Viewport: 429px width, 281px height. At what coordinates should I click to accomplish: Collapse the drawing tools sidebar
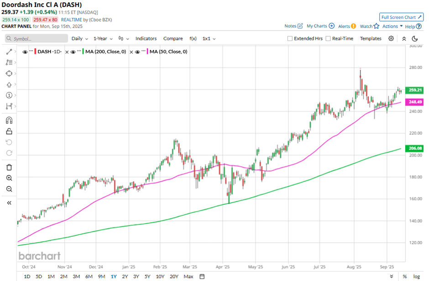coord(9,203)
